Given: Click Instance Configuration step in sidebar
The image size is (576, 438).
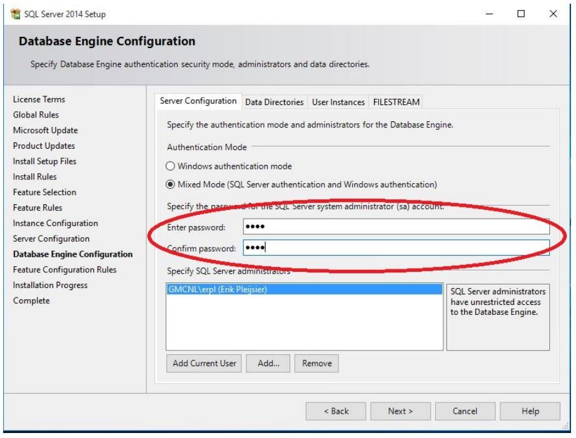Looking at the screenshot, I should point(56,223).
